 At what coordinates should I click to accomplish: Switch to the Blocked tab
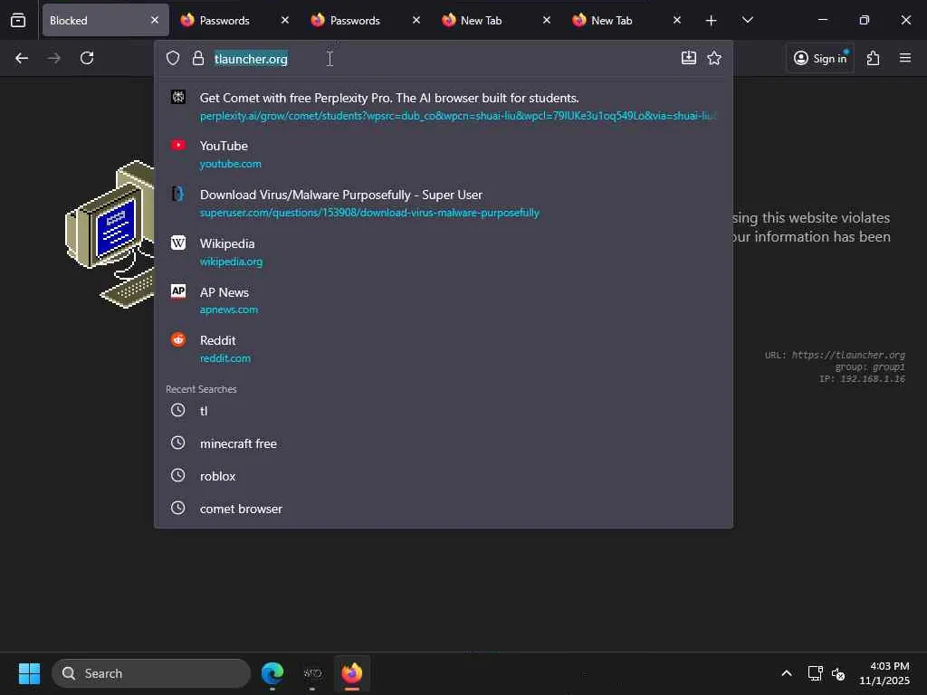tap(105, 20)
